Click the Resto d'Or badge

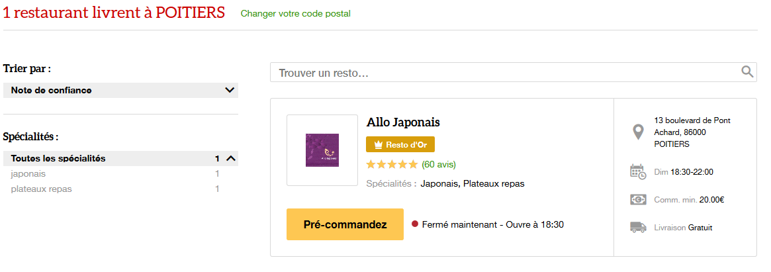(400, 145)
